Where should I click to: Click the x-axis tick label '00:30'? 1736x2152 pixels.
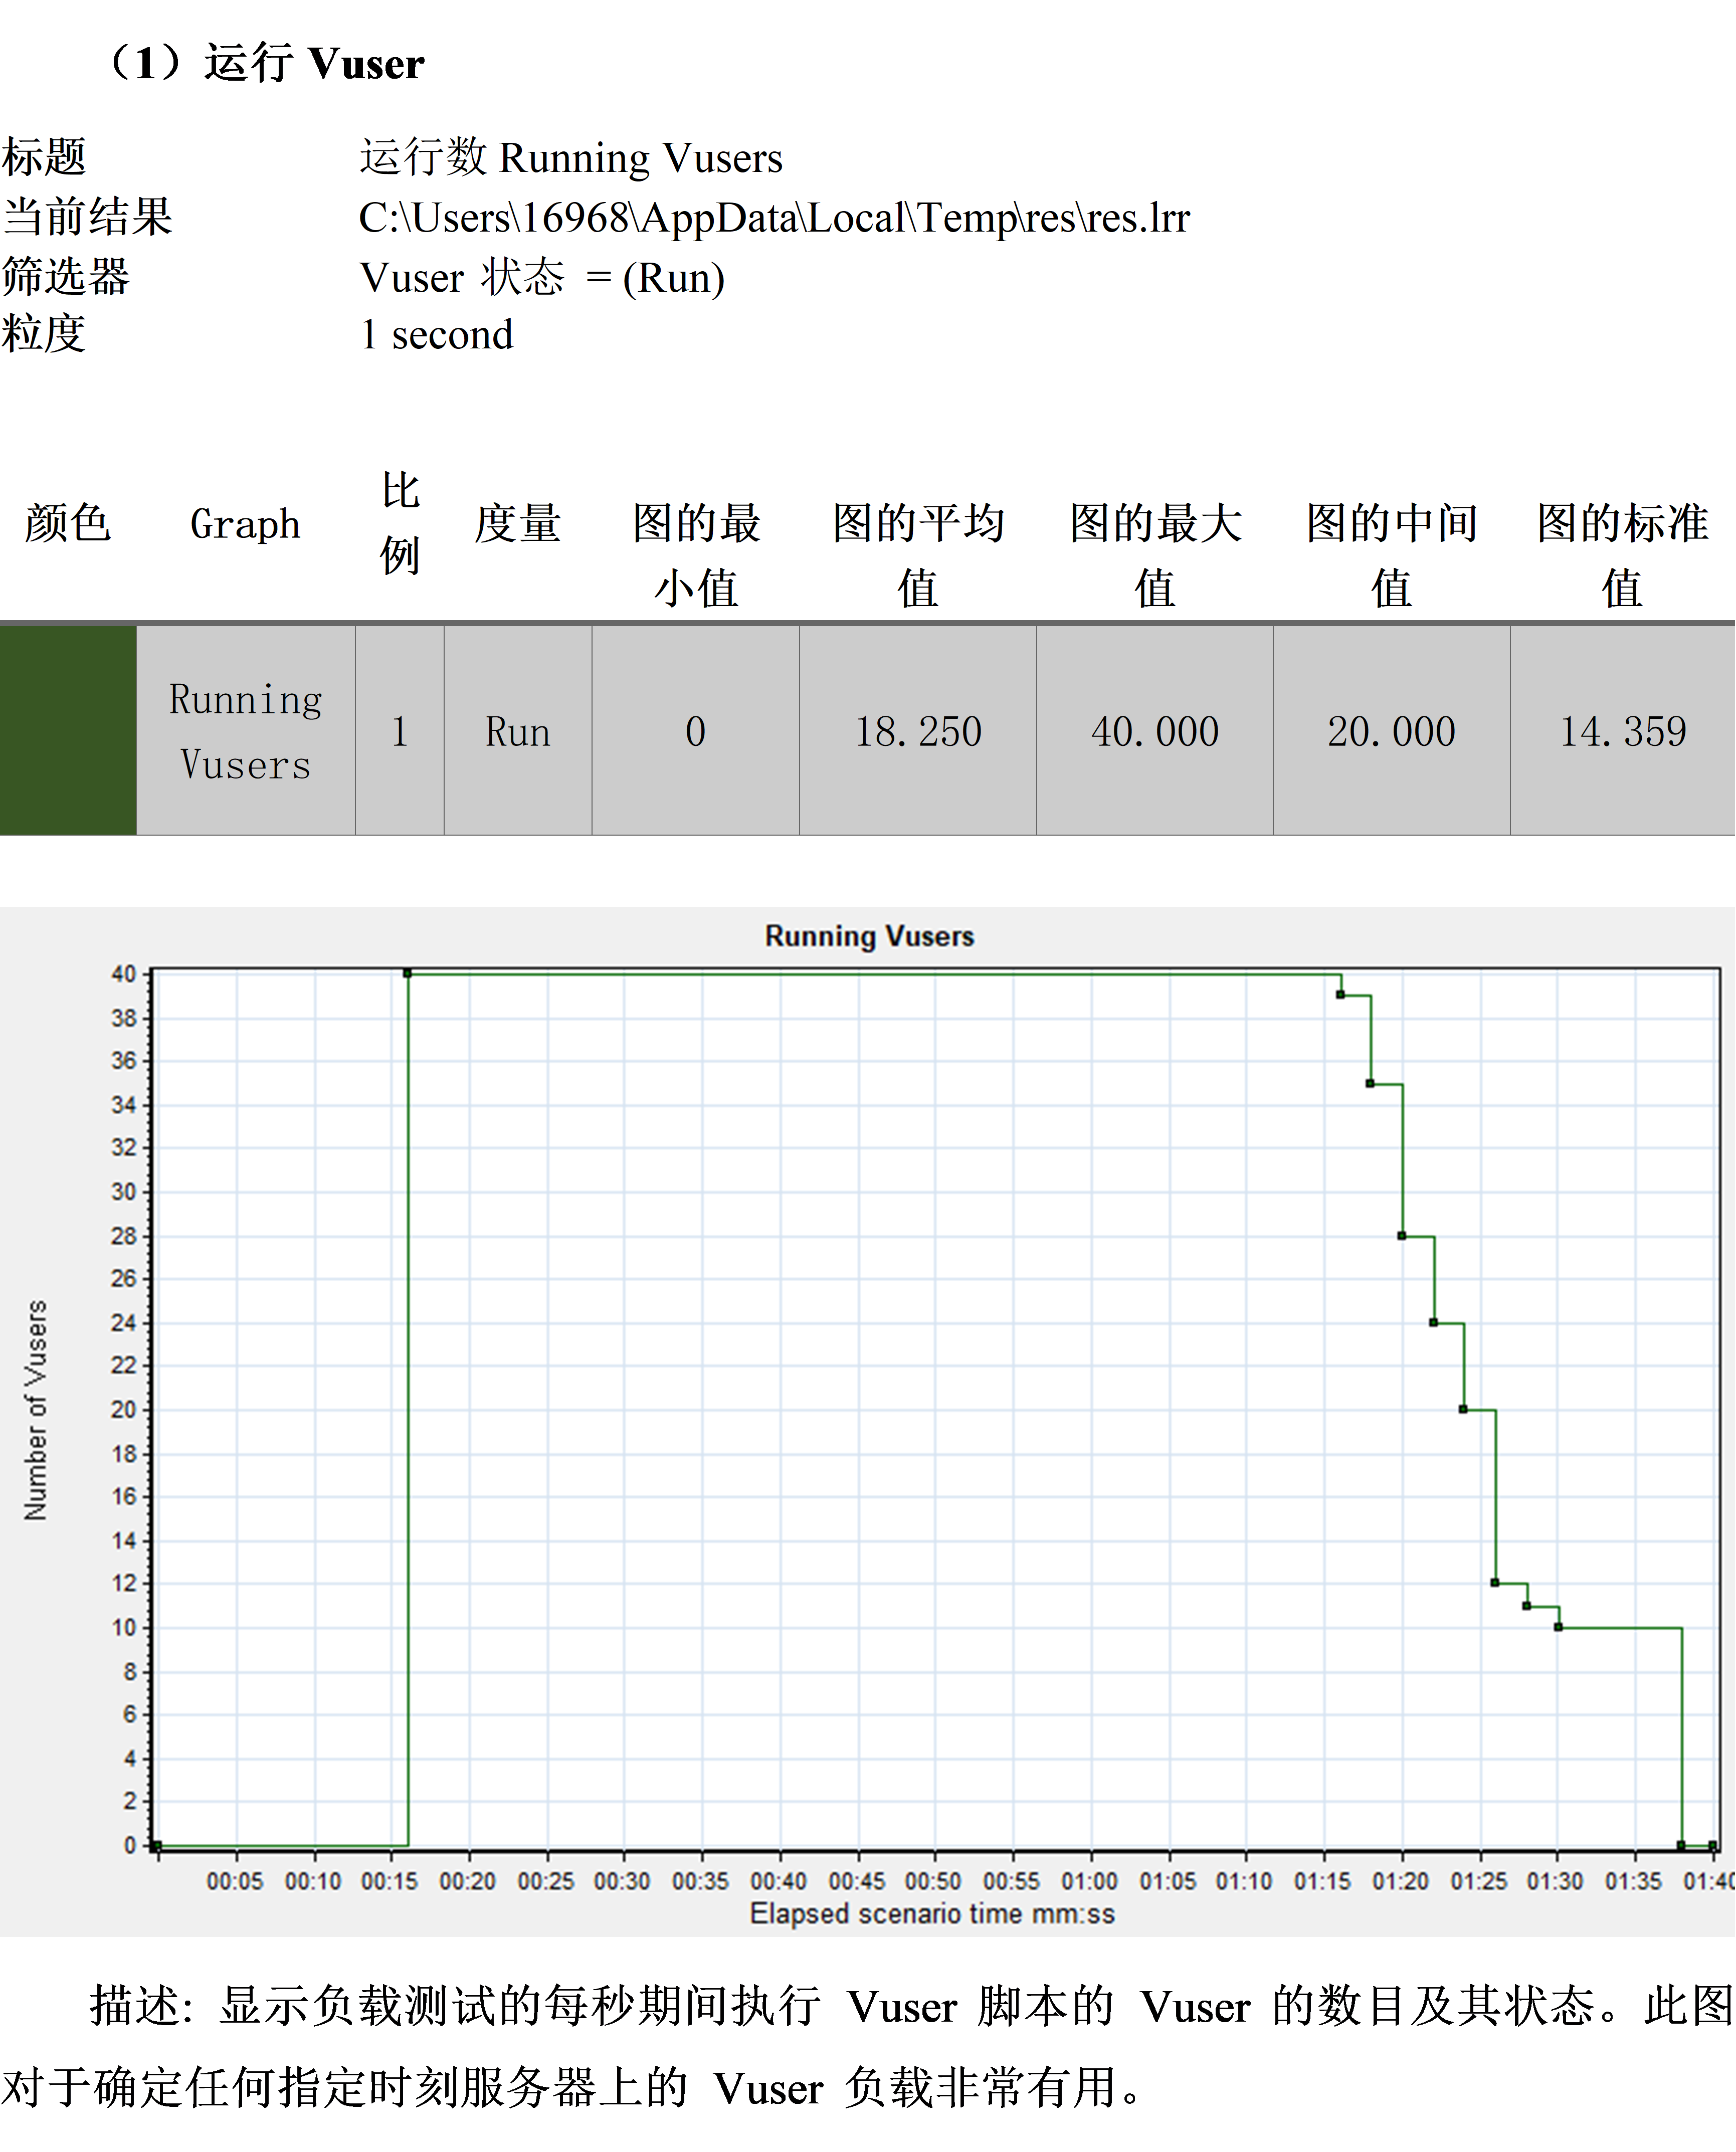(622, 1881)
